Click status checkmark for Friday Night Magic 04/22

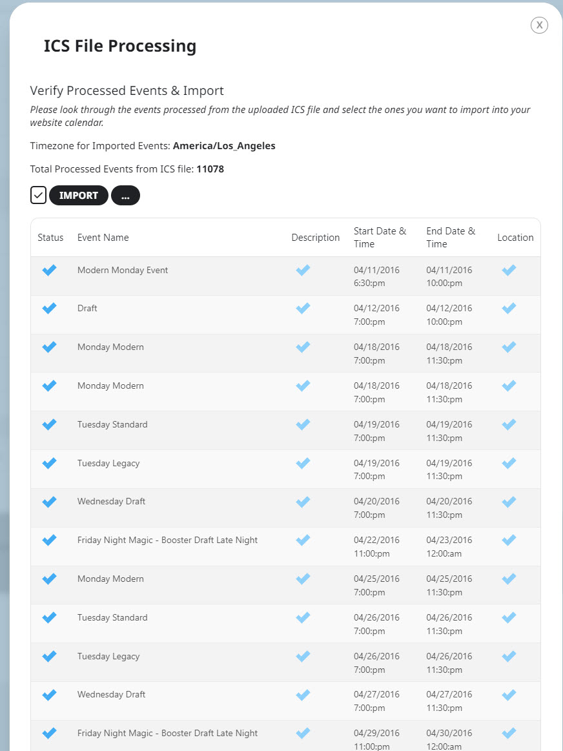pyautogui.click(x=49, y=540)
